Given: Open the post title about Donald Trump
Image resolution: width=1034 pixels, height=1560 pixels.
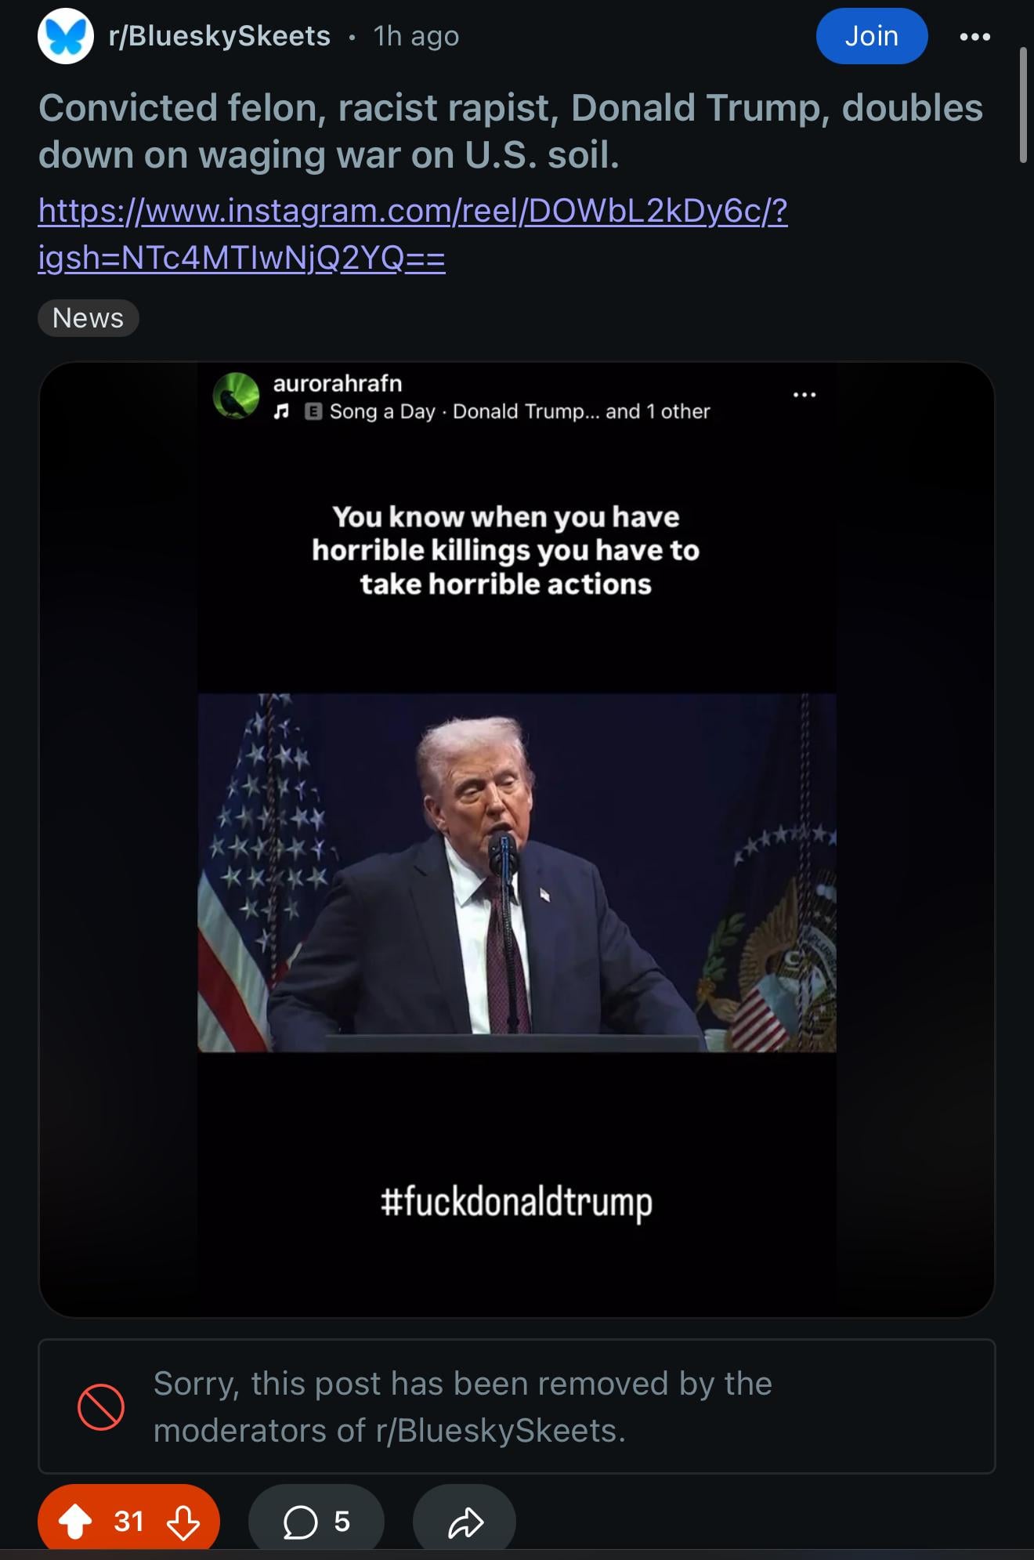Looking at the screenshot, I should click(510, 131).
